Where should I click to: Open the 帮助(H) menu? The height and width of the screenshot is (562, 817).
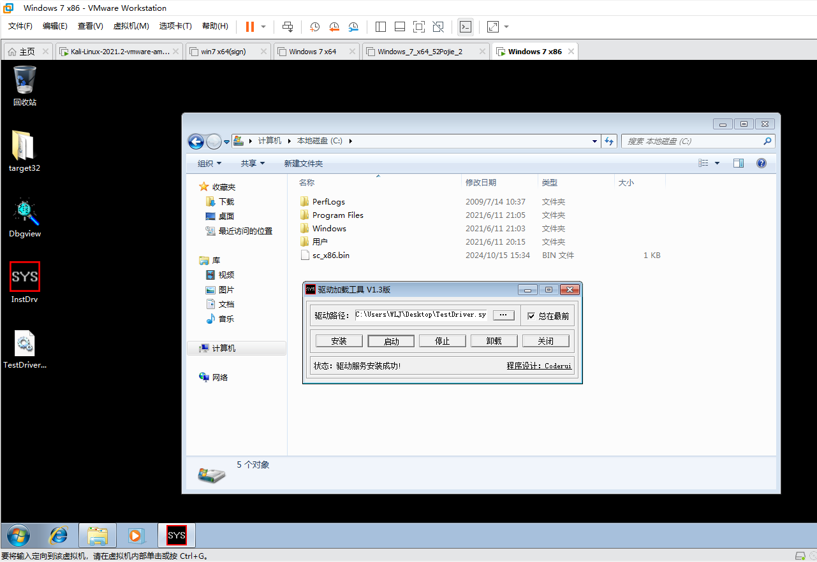[215, 26]
